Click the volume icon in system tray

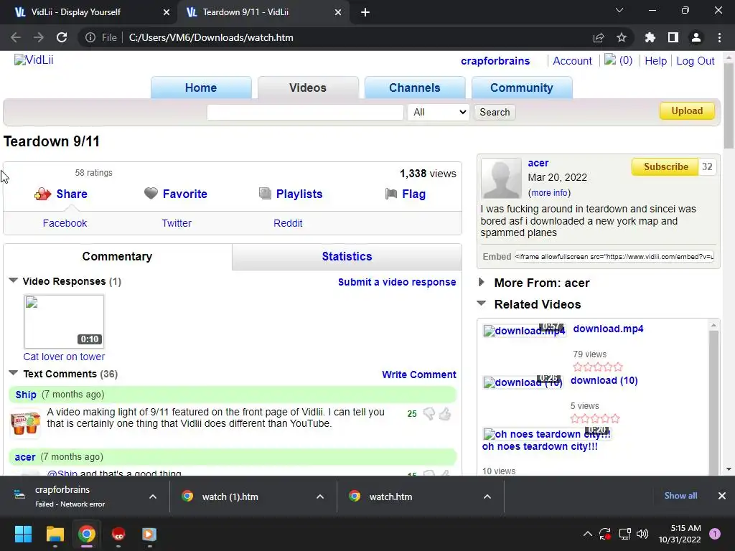642,534
